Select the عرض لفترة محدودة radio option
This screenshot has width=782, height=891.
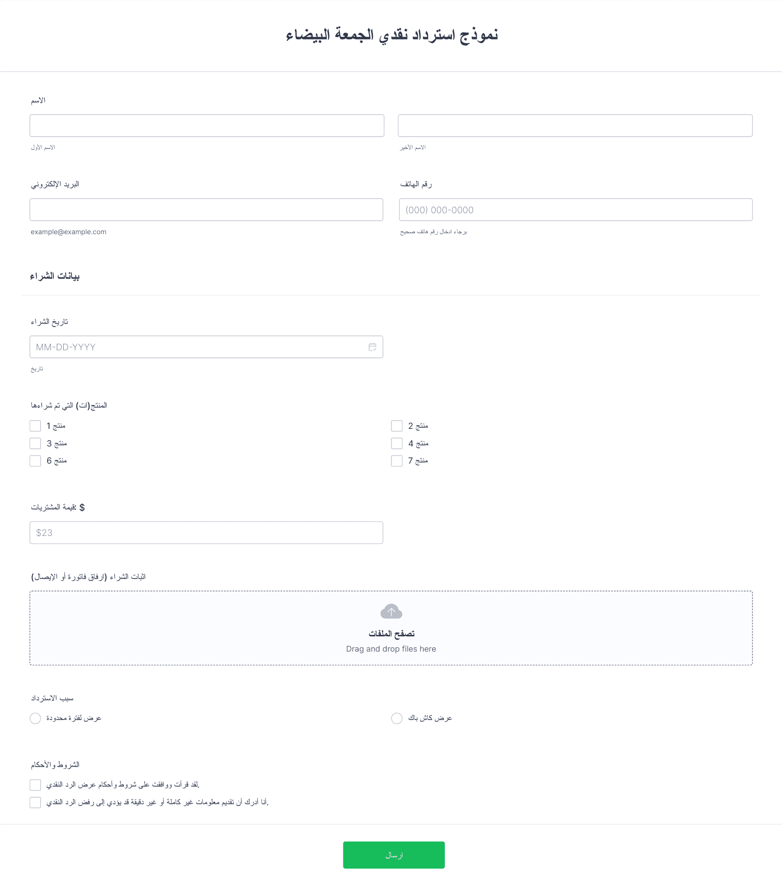tap(35, 718)
